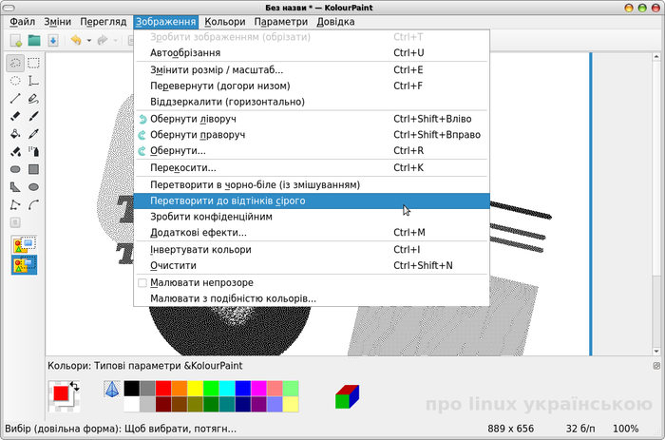The width and height of the screenshot is (665, 440).
Task: Select the color eraser tool
Action: click(x=15, y=151)
